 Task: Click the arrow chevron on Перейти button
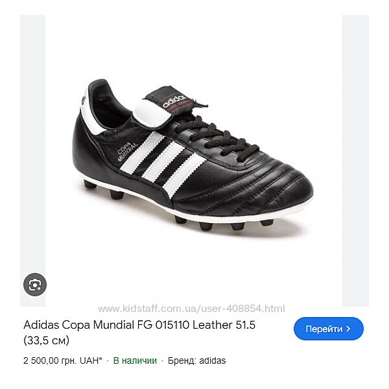point(348,329)
